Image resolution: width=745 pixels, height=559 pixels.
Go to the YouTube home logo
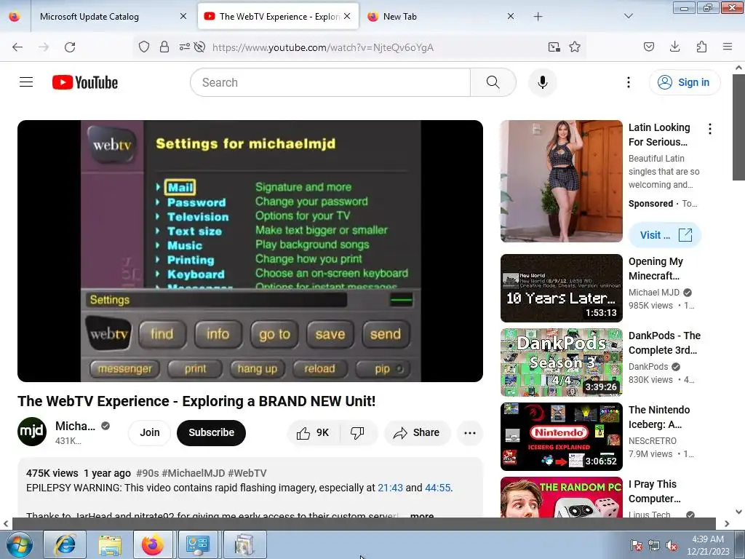(x=85, y=82)
